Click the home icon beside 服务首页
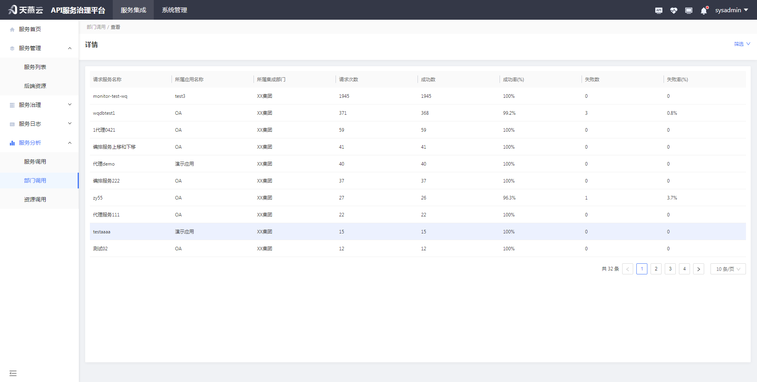 pyautogui.click(x=12, y=30)
